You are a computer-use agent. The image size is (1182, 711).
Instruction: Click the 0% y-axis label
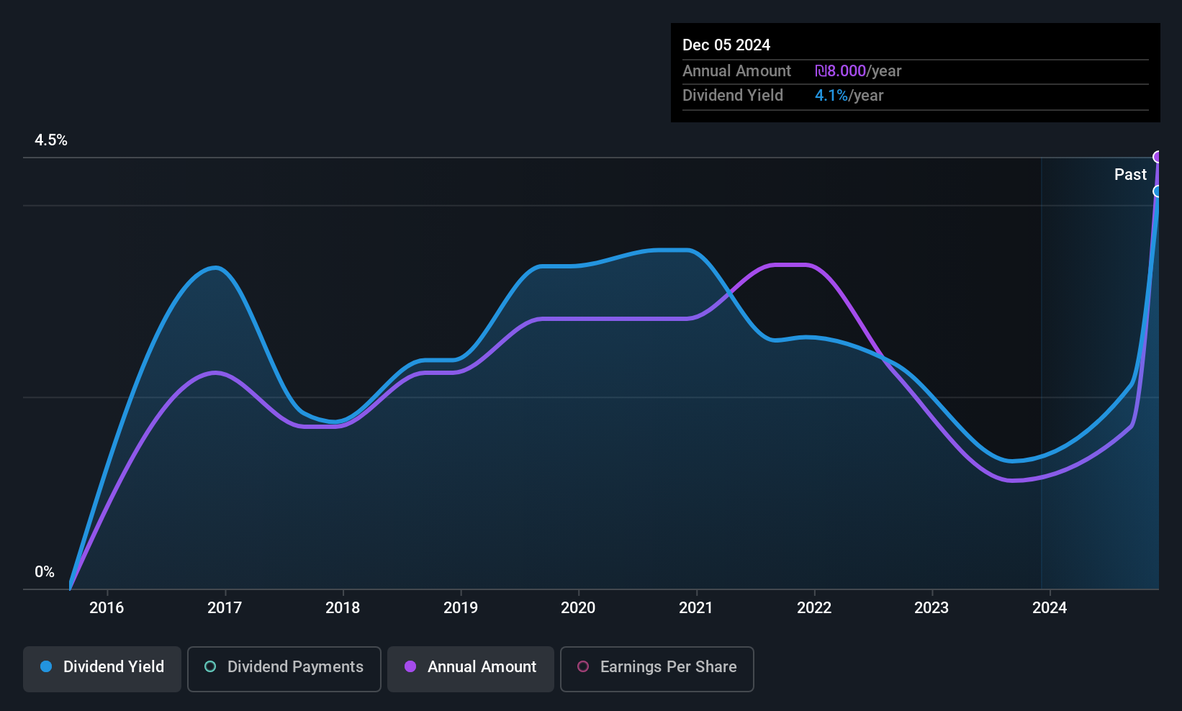click(45, 572)
